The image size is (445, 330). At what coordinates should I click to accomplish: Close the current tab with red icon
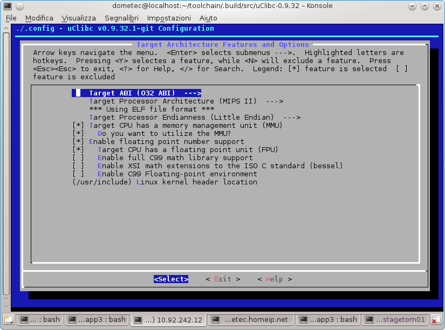[436, 320]
